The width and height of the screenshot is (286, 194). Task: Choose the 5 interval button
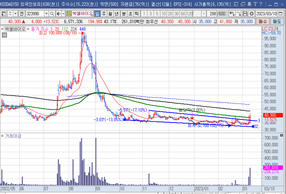tap(157, 14)
